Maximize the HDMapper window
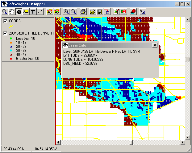Screen dimensions: 192x153 pos(182,4)
